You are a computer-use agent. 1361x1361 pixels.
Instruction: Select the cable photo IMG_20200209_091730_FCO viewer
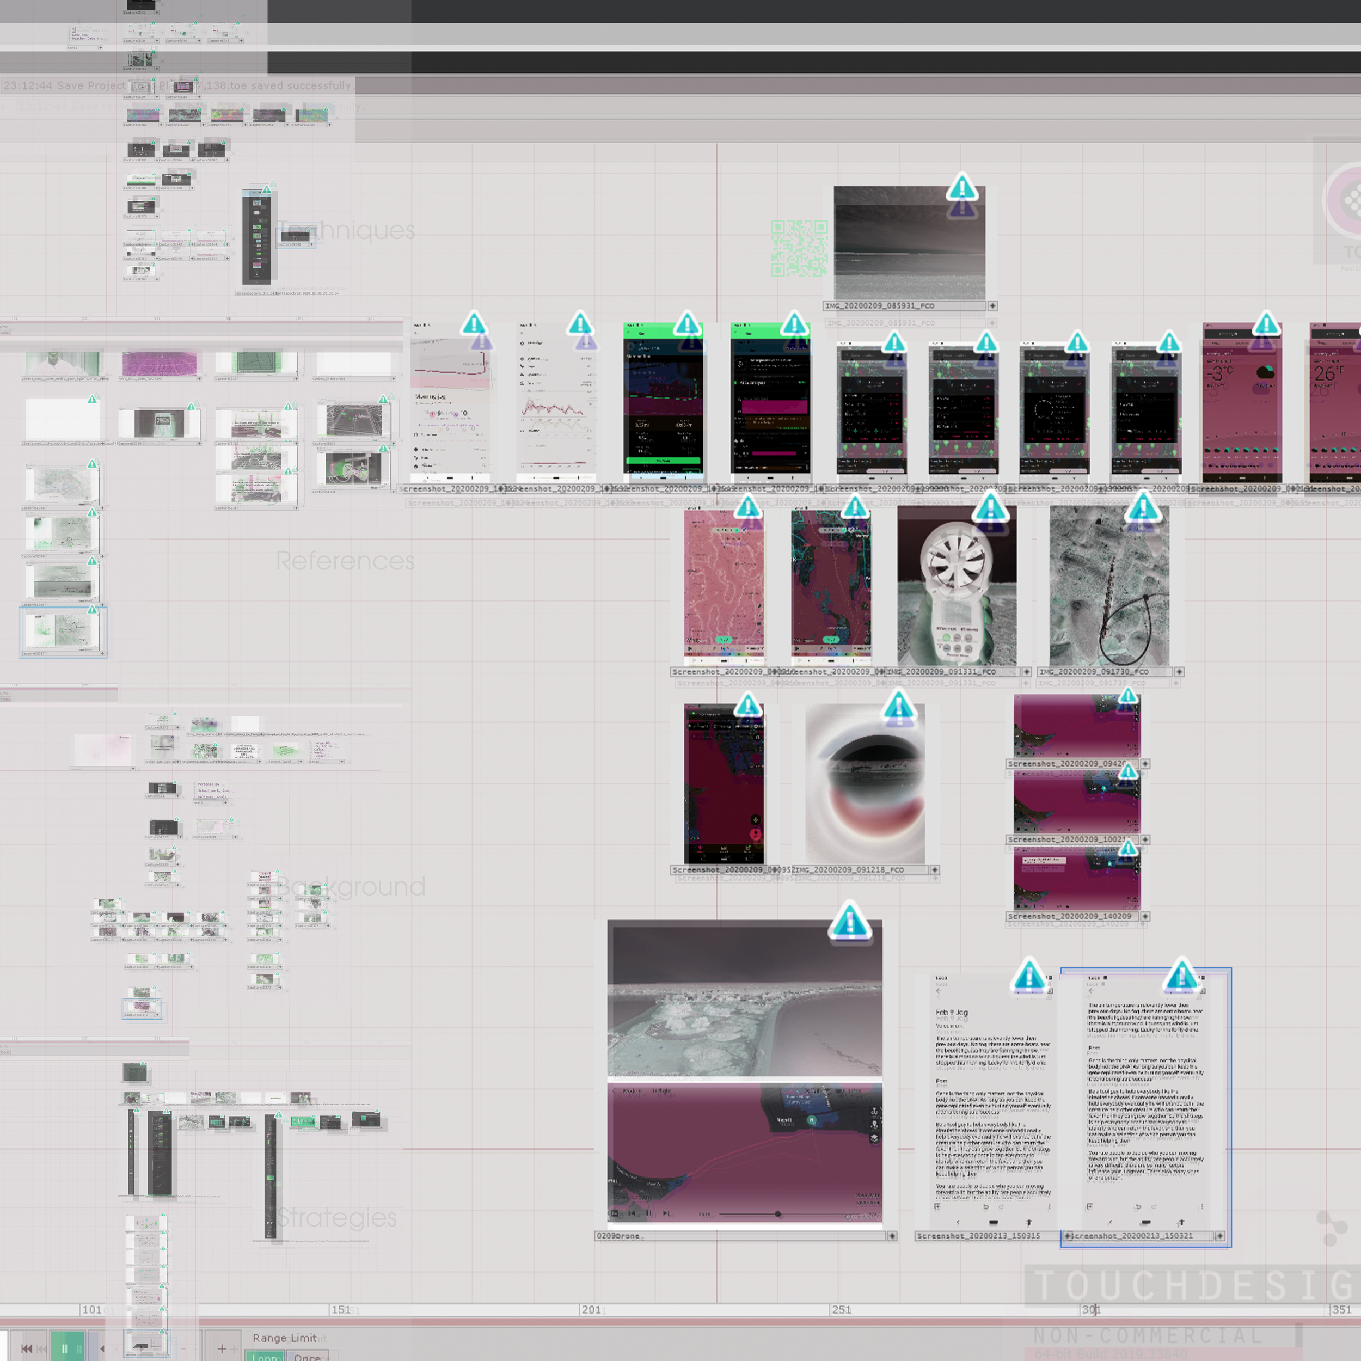(x=1109, y=586)
